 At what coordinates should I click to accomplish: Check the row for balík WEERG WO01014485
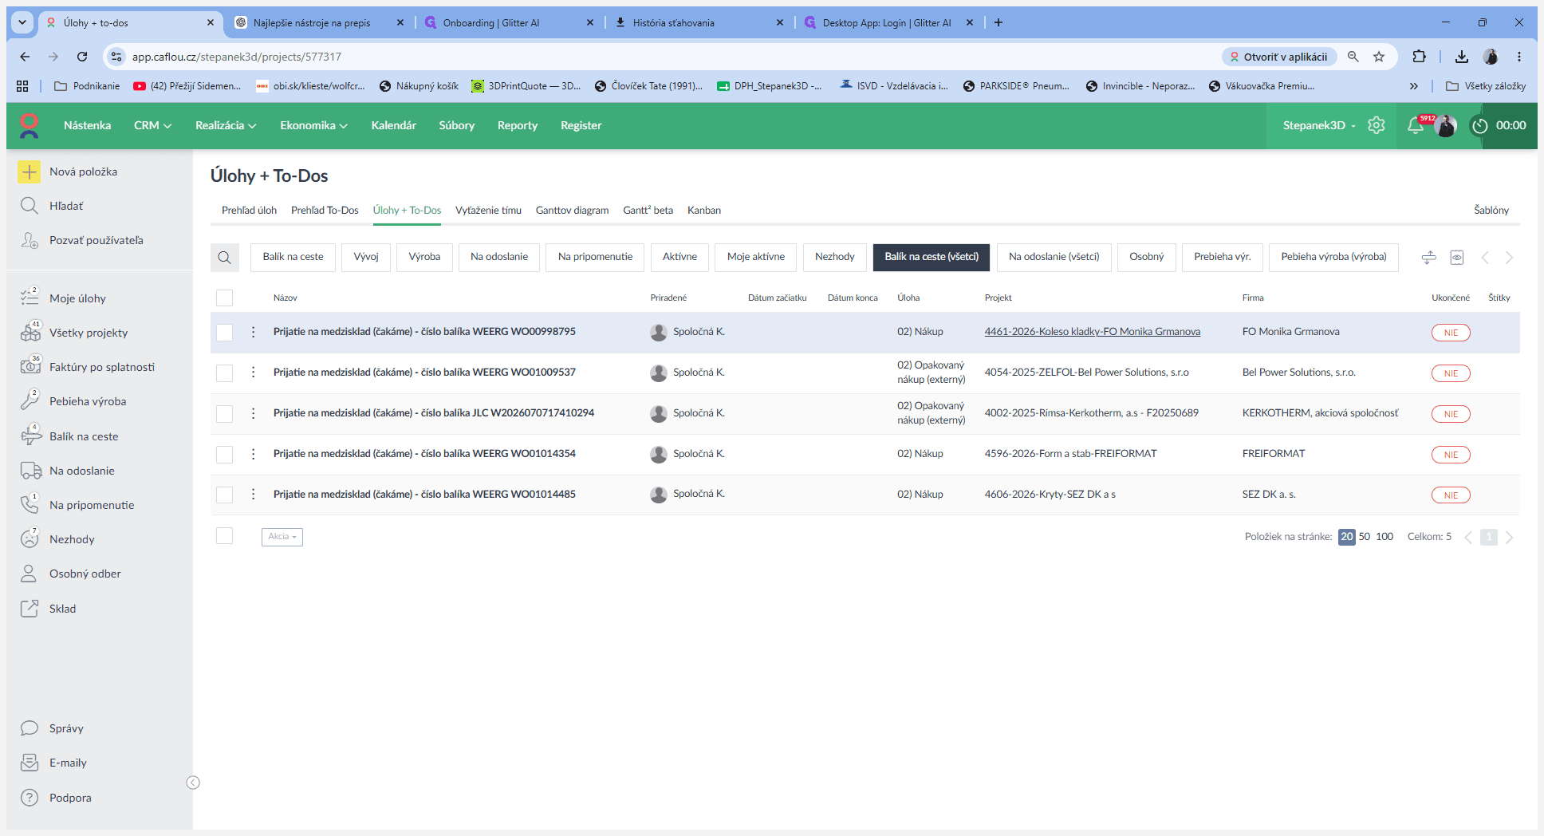225,495
